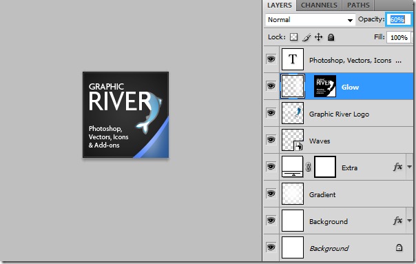This screenshot has height=264, width=416.
Task: Toggle visibility of the Waves layer
Action: click(271, 140)
